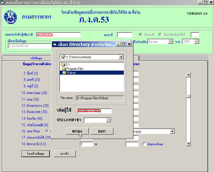Viewport: 214px width, 172px height.
Task: Click the Revenue Department emblem logo
Action: point(10,17)
